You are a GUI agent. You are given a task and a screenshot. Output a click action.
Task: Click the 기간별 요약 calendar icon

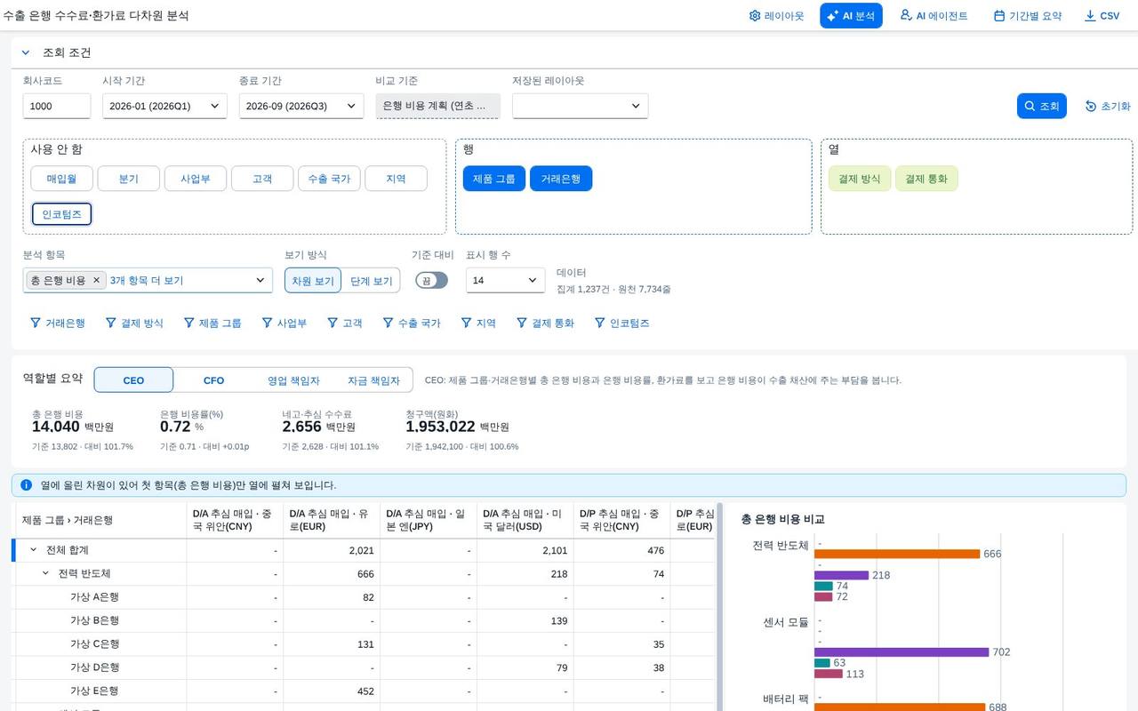[999, 16]
